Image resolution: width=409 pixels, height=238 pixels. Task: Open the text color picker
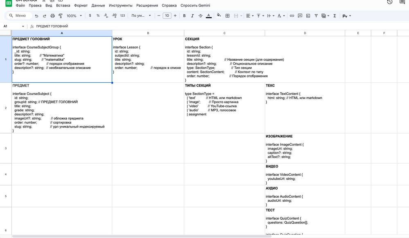coord(209,16)
